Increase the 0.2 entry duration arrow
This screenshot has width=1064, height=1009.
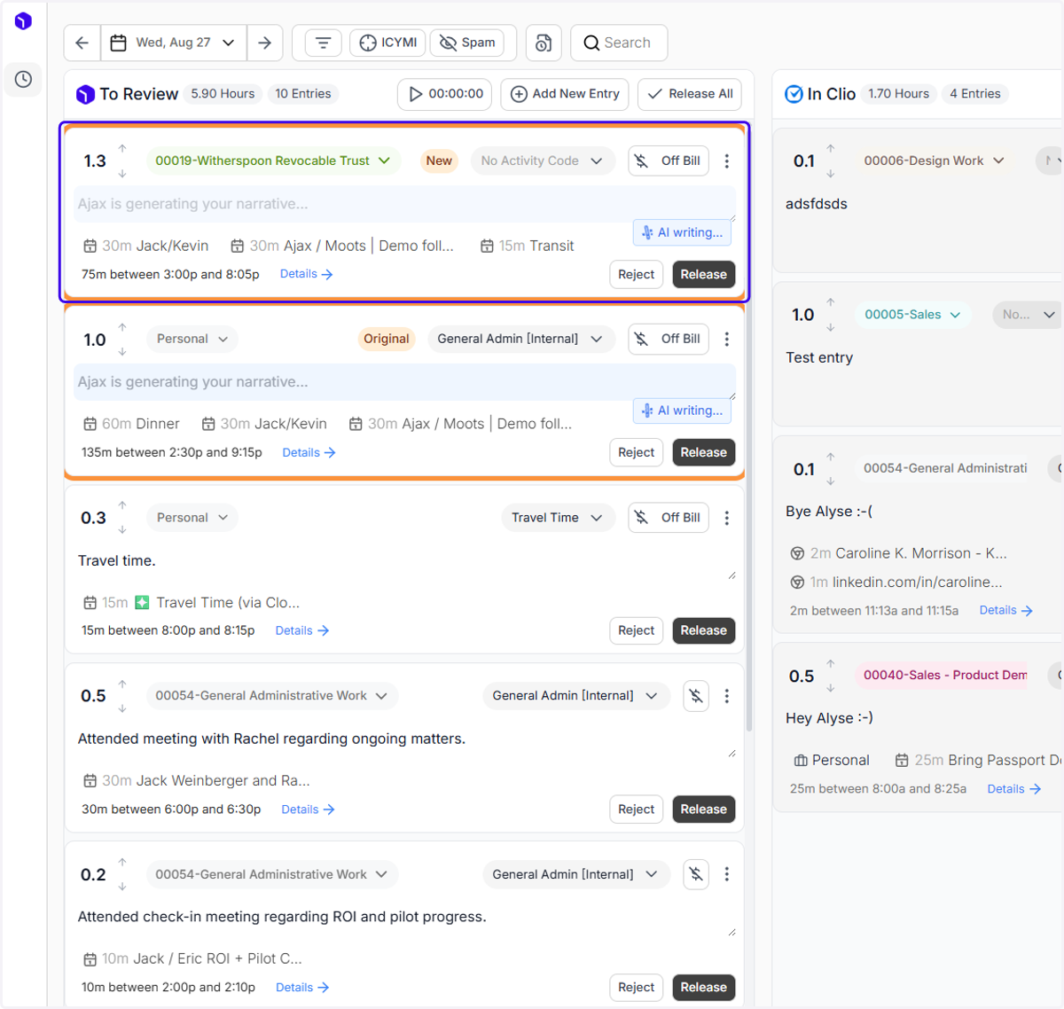point(122,862)
